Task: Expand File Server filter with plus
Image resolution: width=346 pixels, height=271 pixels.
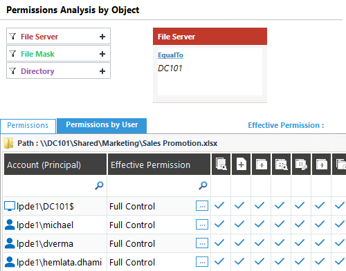Action: [102, 37]
